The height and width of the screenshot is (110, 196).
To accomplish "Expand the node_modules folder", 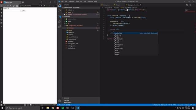I will pos(72,19).
